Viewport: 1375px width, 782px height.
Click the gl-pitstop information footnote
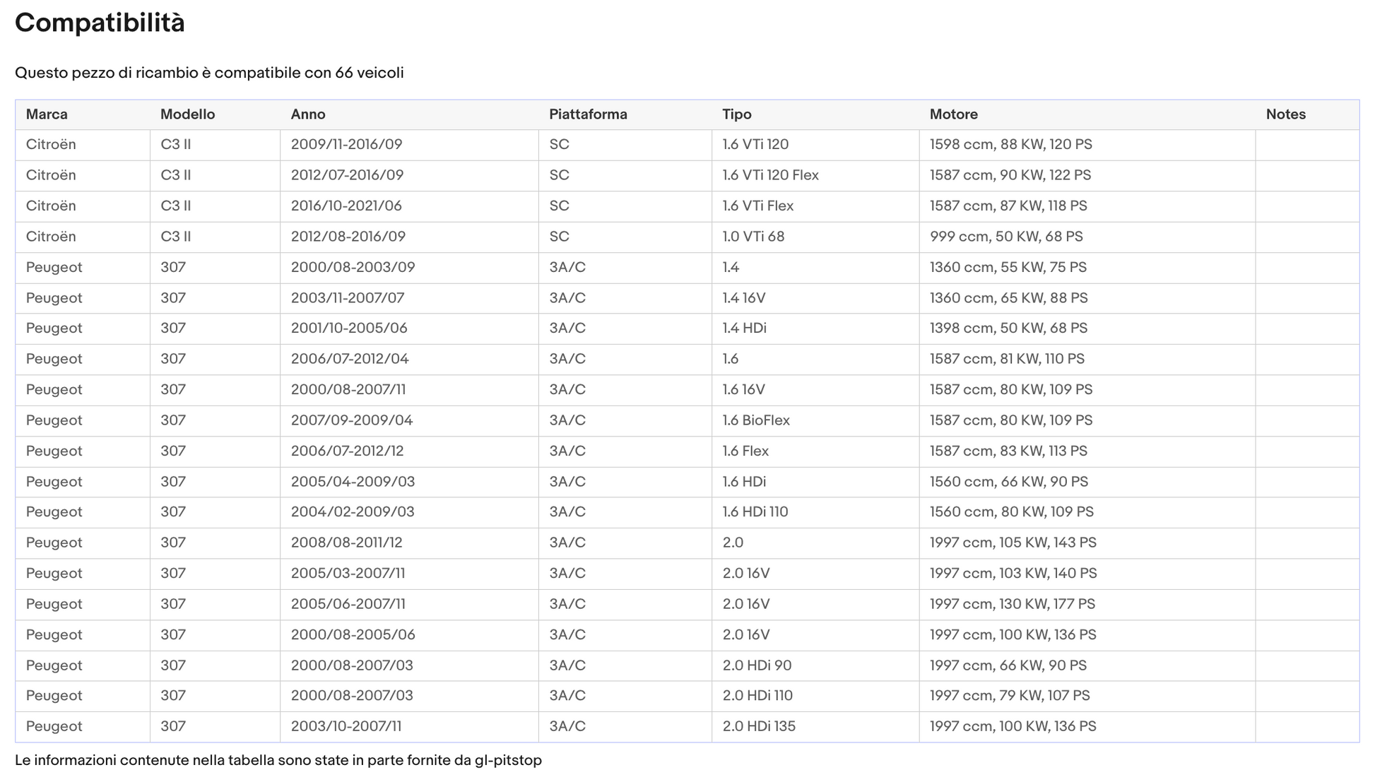click(278, 761)
